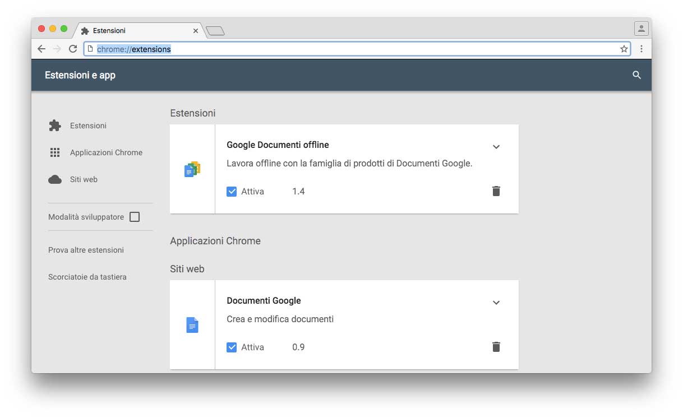This screenshot has width=683, height=418.
Task: Click the user profile icon
Action: pyautogui.click(x=641, y=29)
